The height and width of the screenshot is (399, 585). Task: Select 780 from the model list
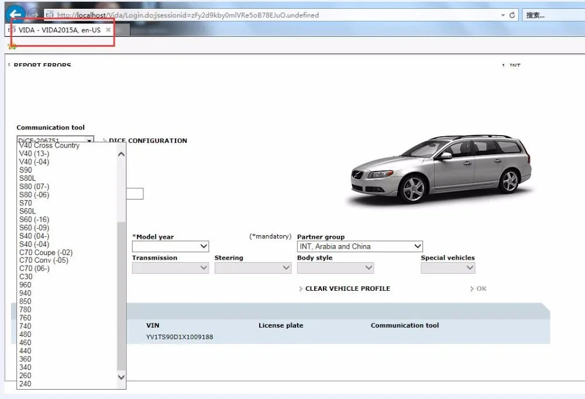click(25, 309)
